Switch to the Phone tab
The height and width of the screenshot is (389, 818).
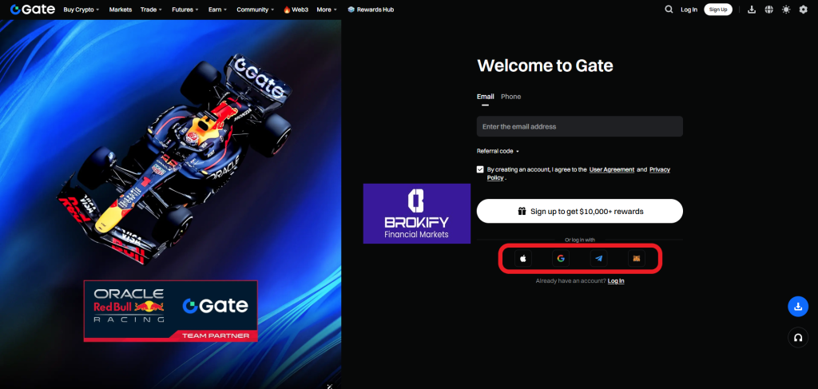pyautogui.click(x=510, y=97)
